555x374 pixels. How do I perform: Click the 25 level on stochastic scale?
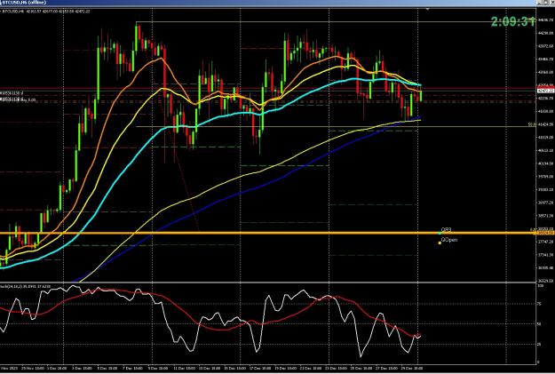(539, 344)
